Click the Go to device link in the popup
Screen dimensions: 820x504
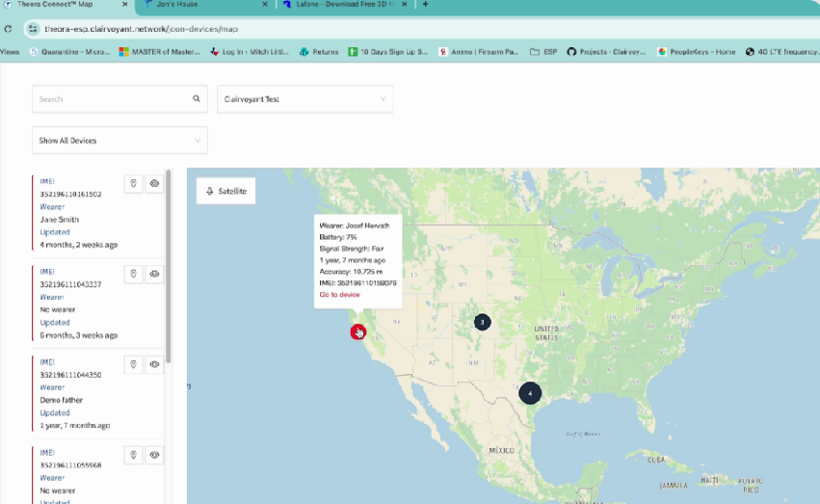click(x=339, y=295)
